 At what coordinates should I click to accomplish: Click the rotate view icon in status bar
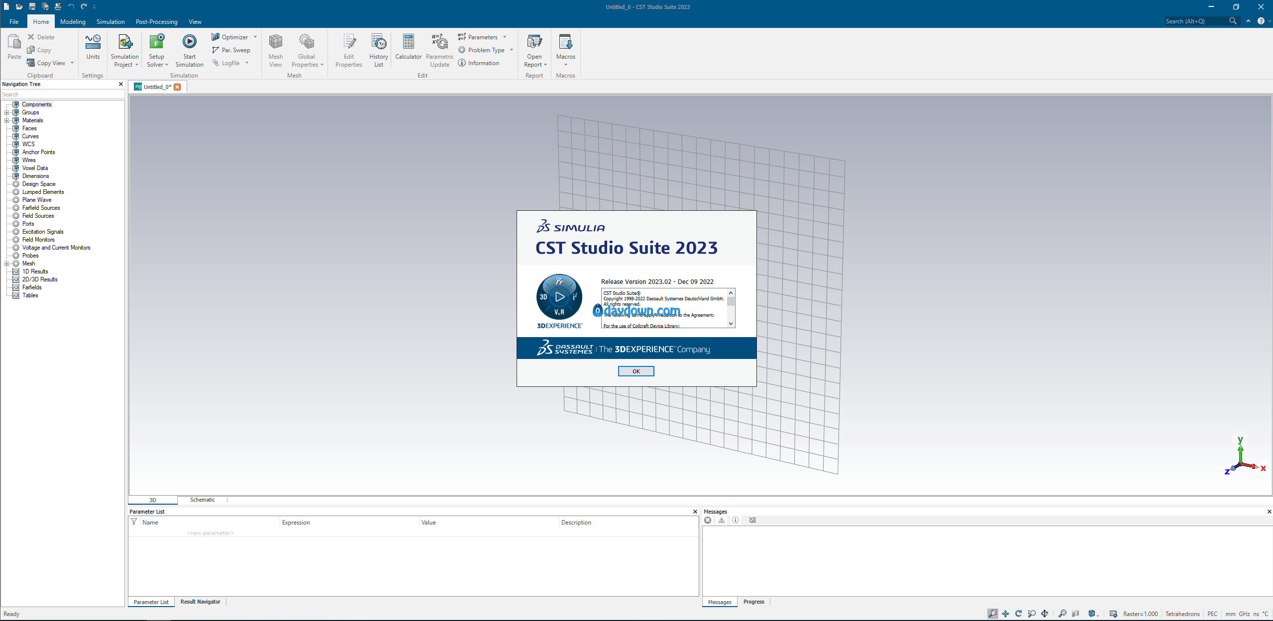tap(1018, 614)
